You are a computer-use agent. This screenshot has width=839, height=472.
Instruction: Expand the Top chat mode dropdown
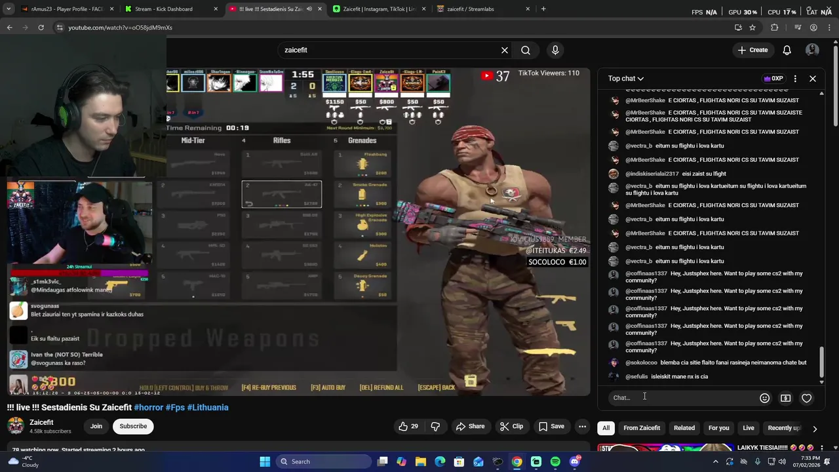pos(625,79)
